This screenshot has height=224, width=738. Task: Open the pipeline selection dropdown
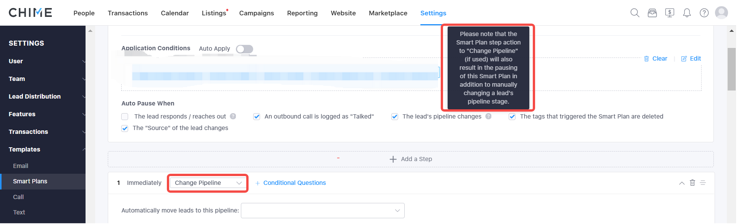click(x=323, y=211)
